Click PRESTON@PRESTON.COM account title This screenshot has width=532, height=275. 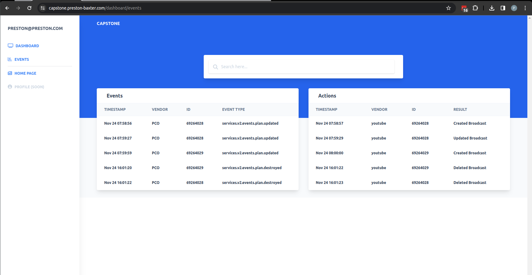pyautogui.click(x=35, y=28)
